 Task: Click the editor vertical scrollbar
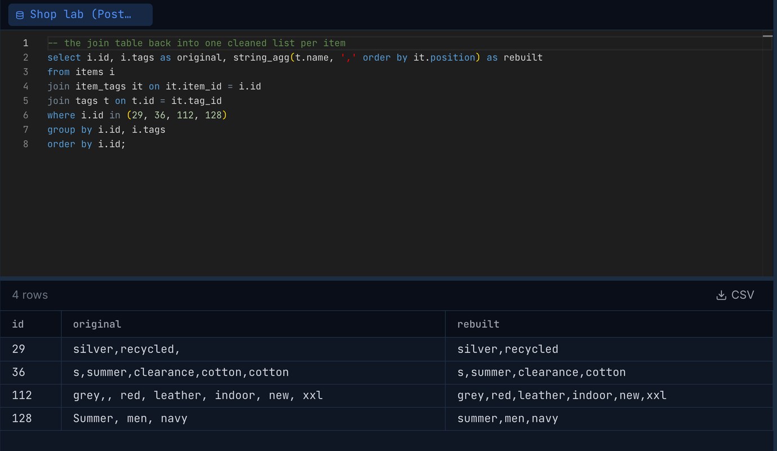point(767,153)
